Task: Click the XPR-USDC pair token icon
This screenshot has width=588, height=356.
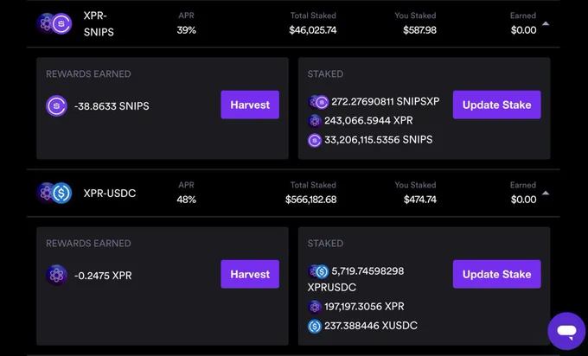Action: (x=54, y=193)
